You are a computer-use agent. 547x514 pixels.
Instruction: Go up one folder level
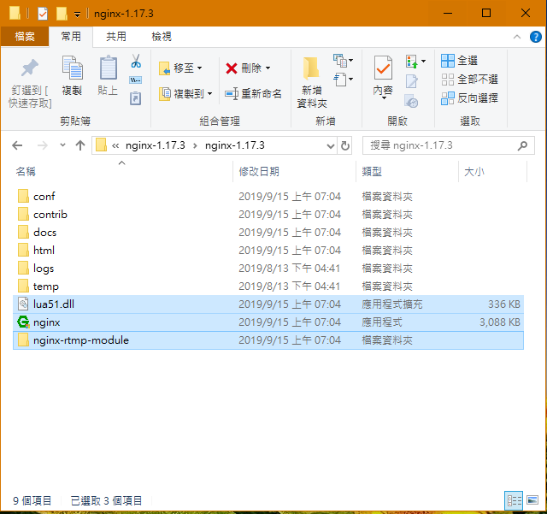80,145
